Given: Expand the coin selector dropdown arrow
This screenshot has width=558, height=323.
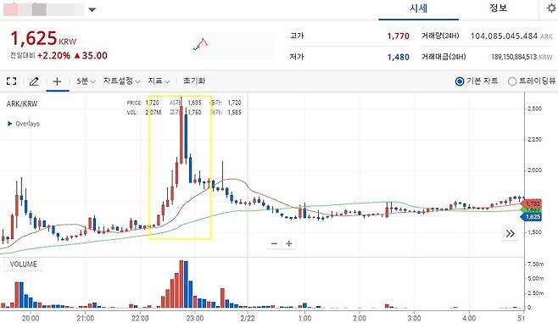Looking at the screenshot, I should (x=92, y=9).
